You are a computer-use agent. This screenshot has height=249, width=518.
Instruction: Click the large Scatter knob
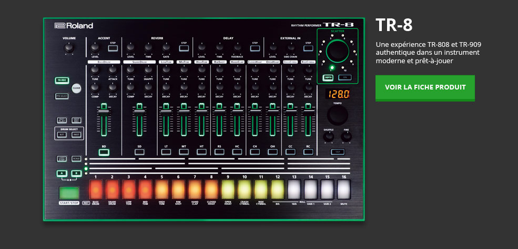(x=337, y=51)
